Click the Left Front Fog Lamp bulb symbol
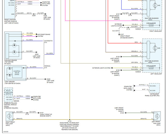This screenshot has width=168, height=135. [157, 116]
